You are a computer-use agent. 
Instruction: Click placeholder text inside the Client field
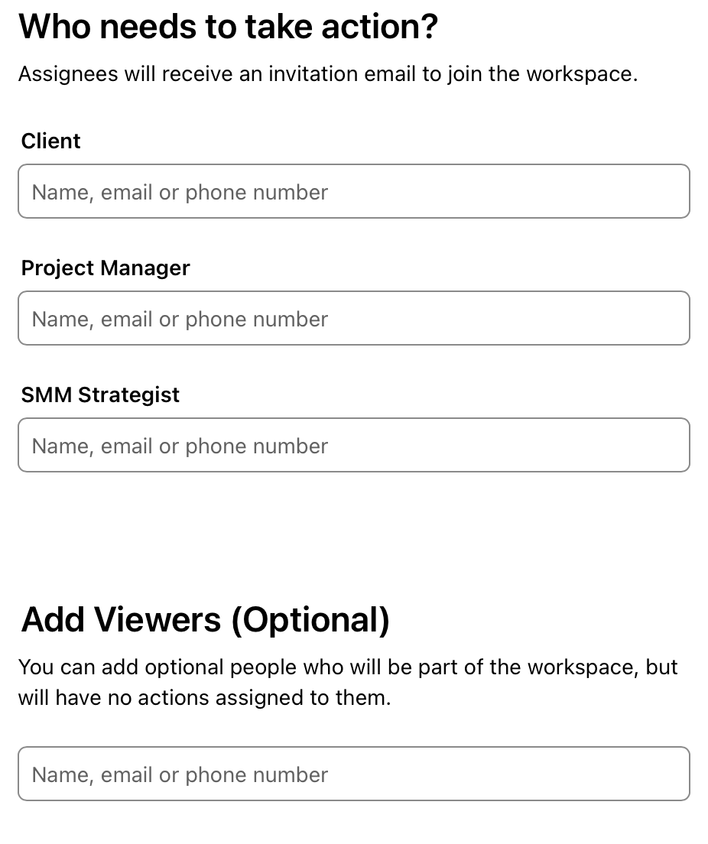(180, 192)
